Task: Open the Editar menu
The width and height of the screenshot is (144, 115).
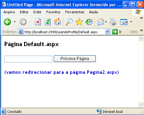Action: [24, 12]
